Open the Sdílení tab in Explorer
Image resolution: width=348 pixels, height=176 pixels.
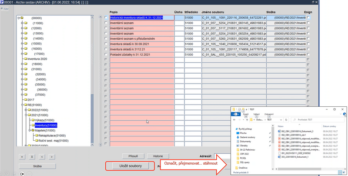[x=257, y=114]
